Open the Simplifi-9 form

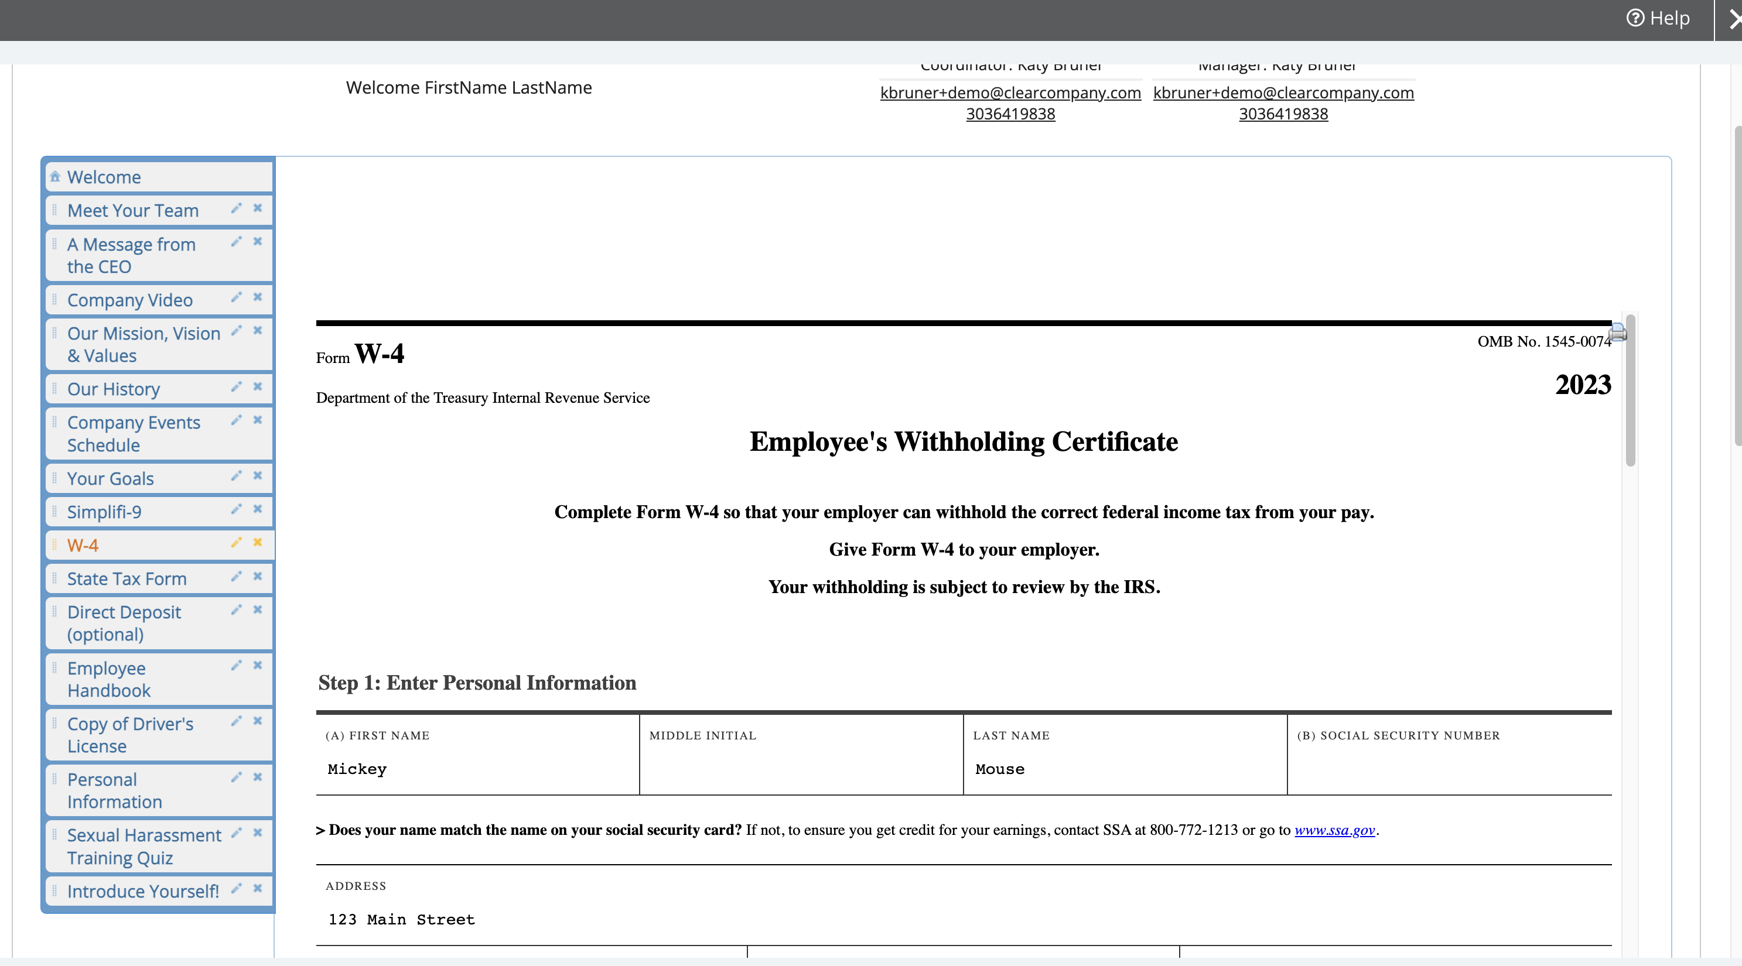[x=104, y=512]
